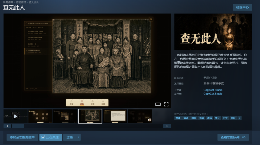260x145 pixels.
Task: Click the page title 查无此人
Action: [14, 8]
